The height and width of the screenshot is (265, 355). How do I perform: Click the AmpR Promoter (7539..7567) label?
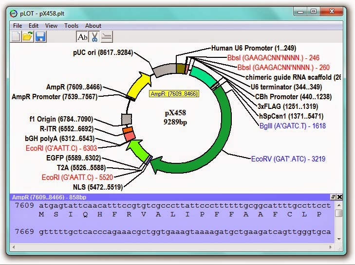click(x=55, y=97)
